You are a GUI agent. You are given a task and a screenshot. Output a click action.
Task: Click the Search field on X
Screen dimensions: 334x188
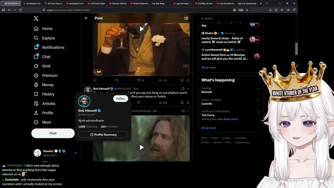pyautogui.click(x=231, y=19)
